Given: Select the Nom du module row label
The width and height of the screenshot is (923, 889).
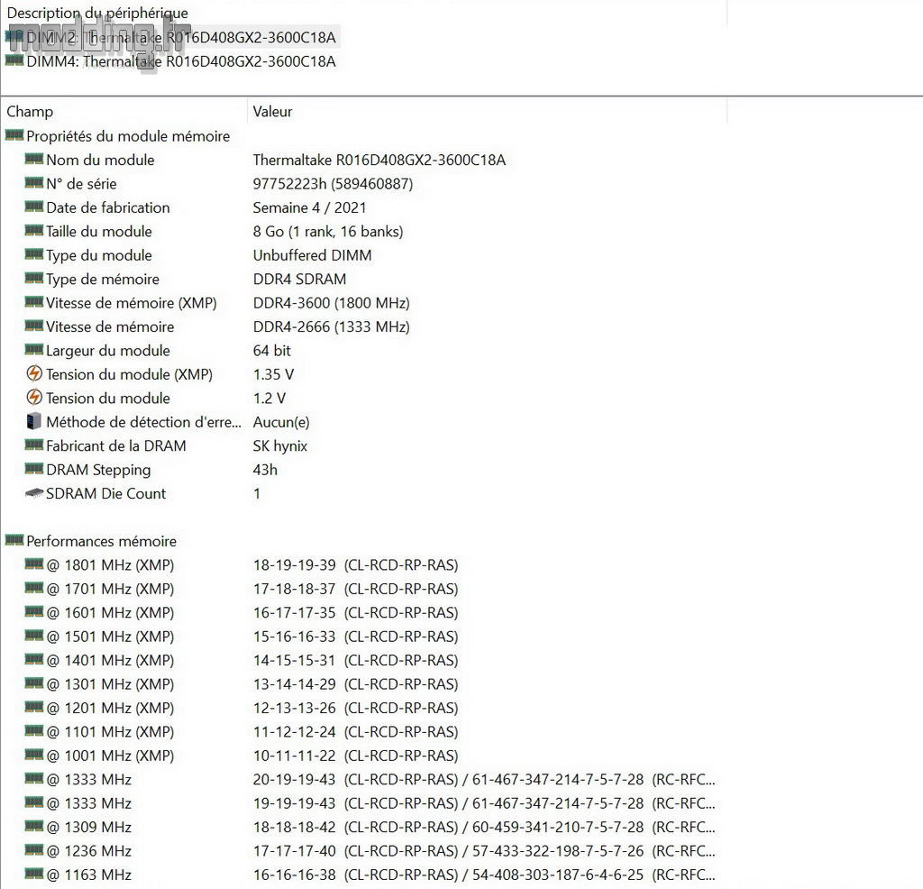Looking at the screenshot, I should pos(100,160).
